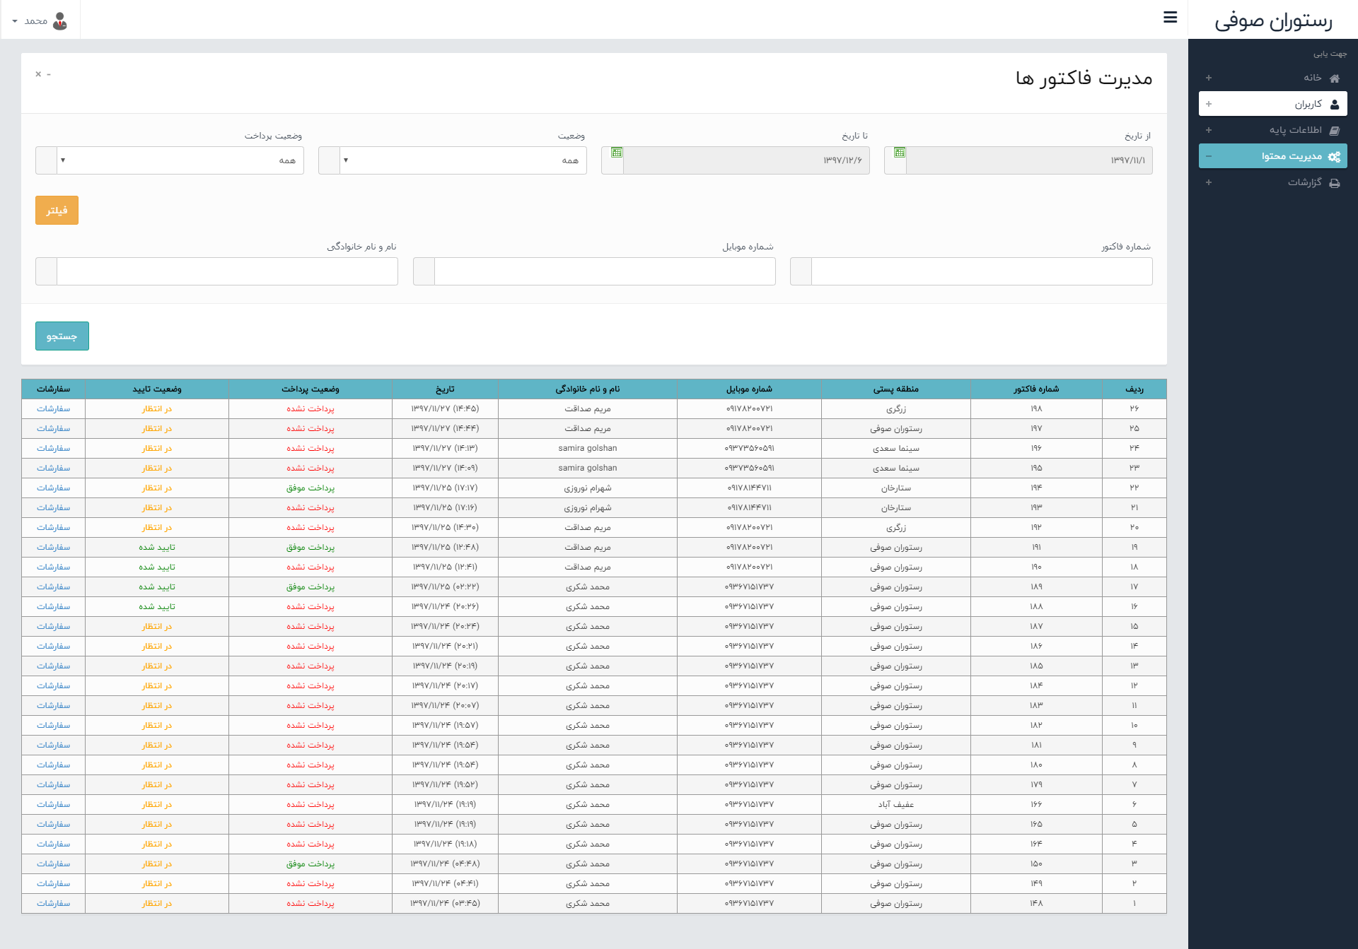Image resolution: width=1358 pixels, height=949 pixels.
Task: Close the مدیرت فاکتور ها panel
Action: pyautogui.click(x=38, y=74)
